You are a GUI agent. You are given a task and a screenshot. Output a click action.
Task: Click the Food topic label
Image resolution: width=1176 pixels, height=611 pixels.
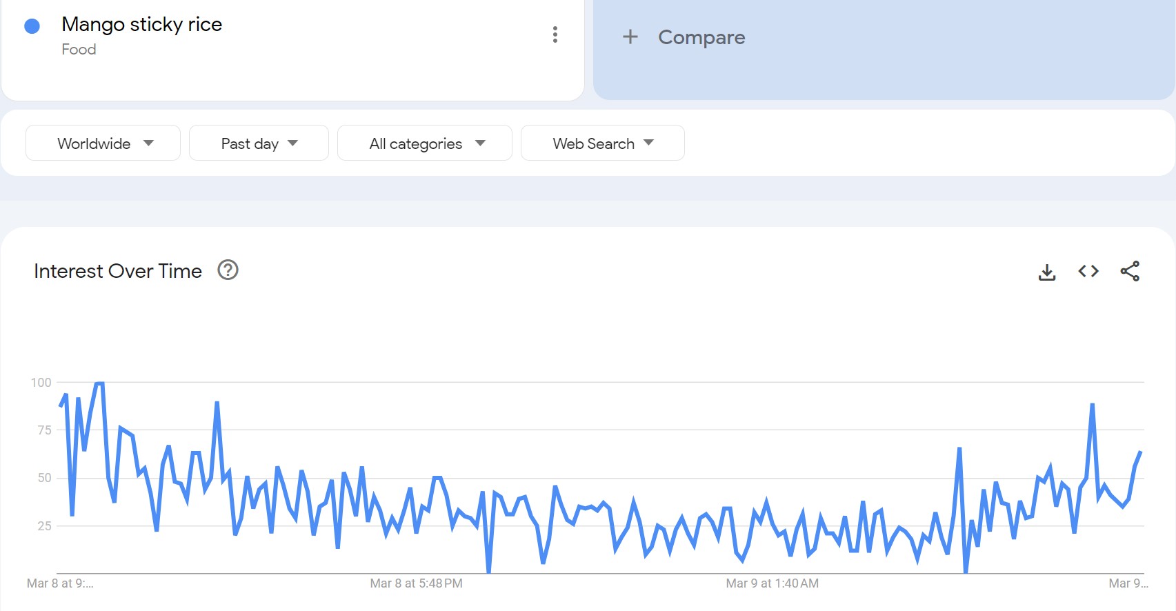coord(79,50)
